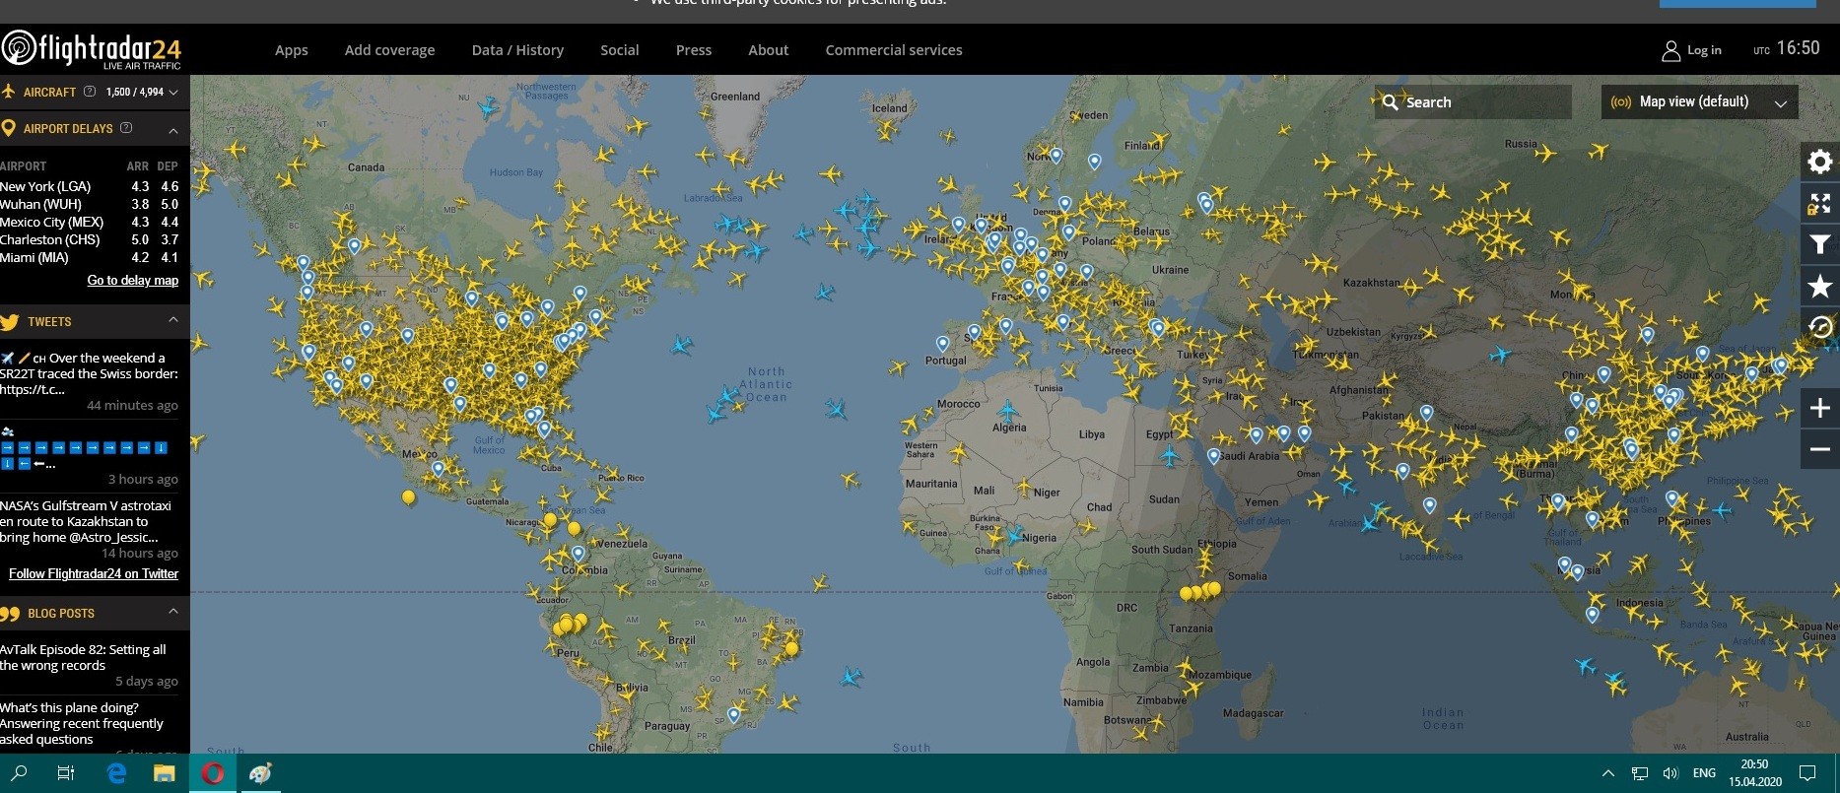Open the Commercial services menu
The image size is (1840, 793).
click(x=893, y=50)
